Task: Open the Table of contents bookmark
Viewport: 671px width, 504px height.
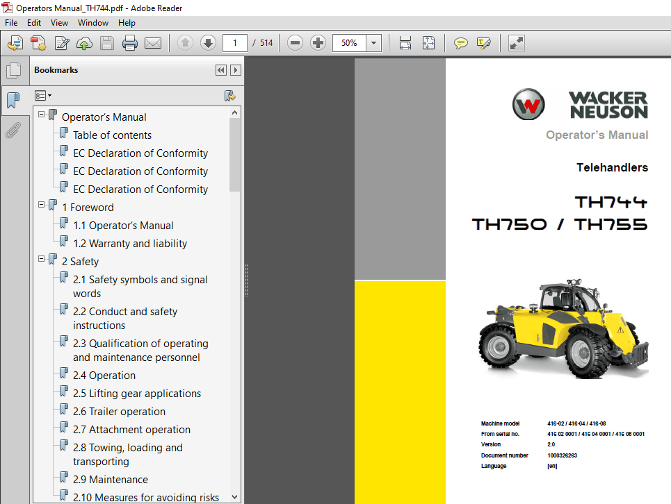Action: [x=111, y=135]
